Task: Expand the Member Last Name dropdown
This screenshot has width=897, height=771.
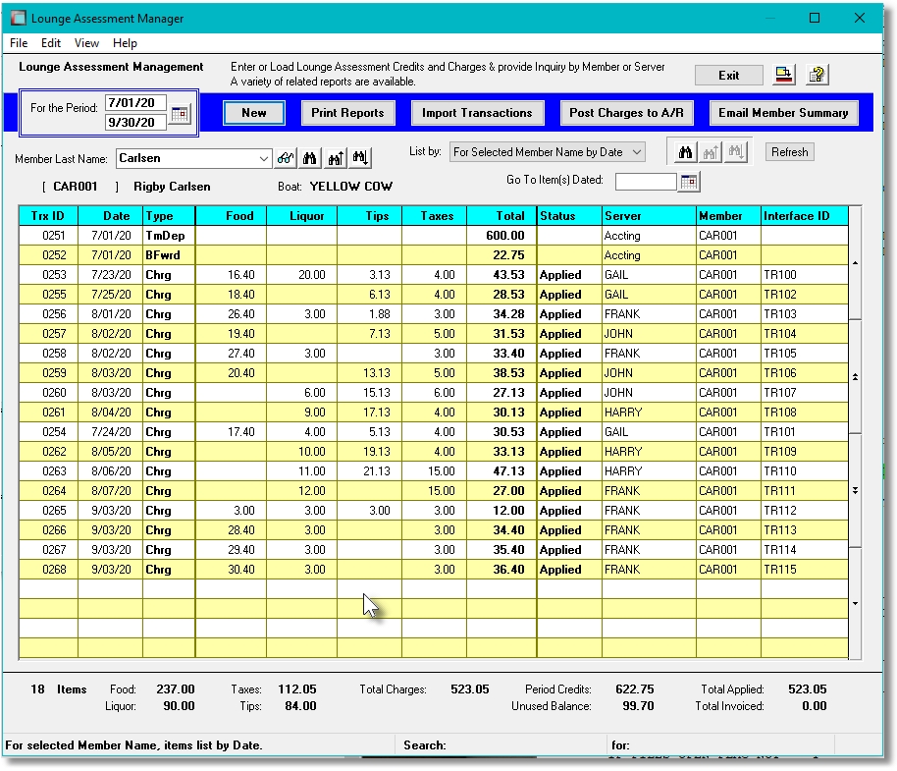Action: point(263,158)
